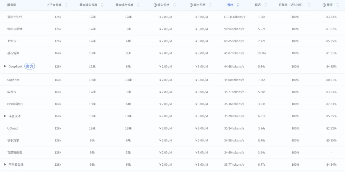Screen dimensions: 345x172
Task: Click latency value 10.16s
Action: pos(262,53)
